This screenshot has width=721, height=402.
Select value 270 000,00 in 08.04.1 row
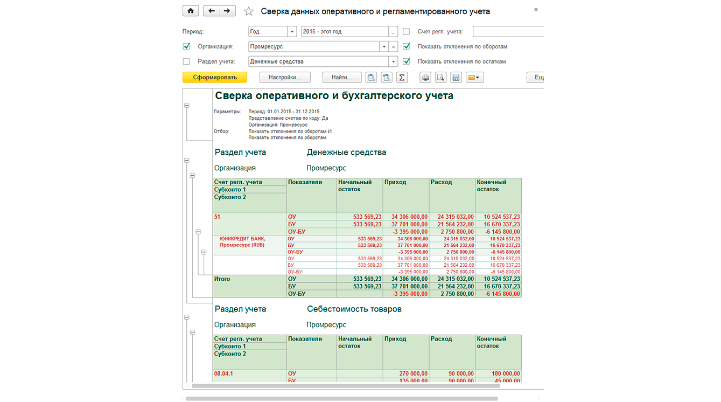(406, 373)
